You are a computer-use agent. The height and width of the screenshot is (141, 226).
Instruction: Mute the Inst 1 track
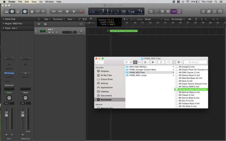pyautogui.click(x=49, y=32)
